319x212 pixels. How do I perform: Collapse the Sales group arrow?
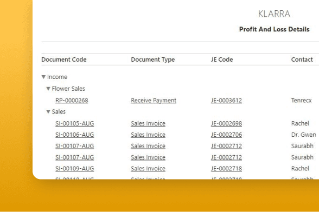click(48, 111)
